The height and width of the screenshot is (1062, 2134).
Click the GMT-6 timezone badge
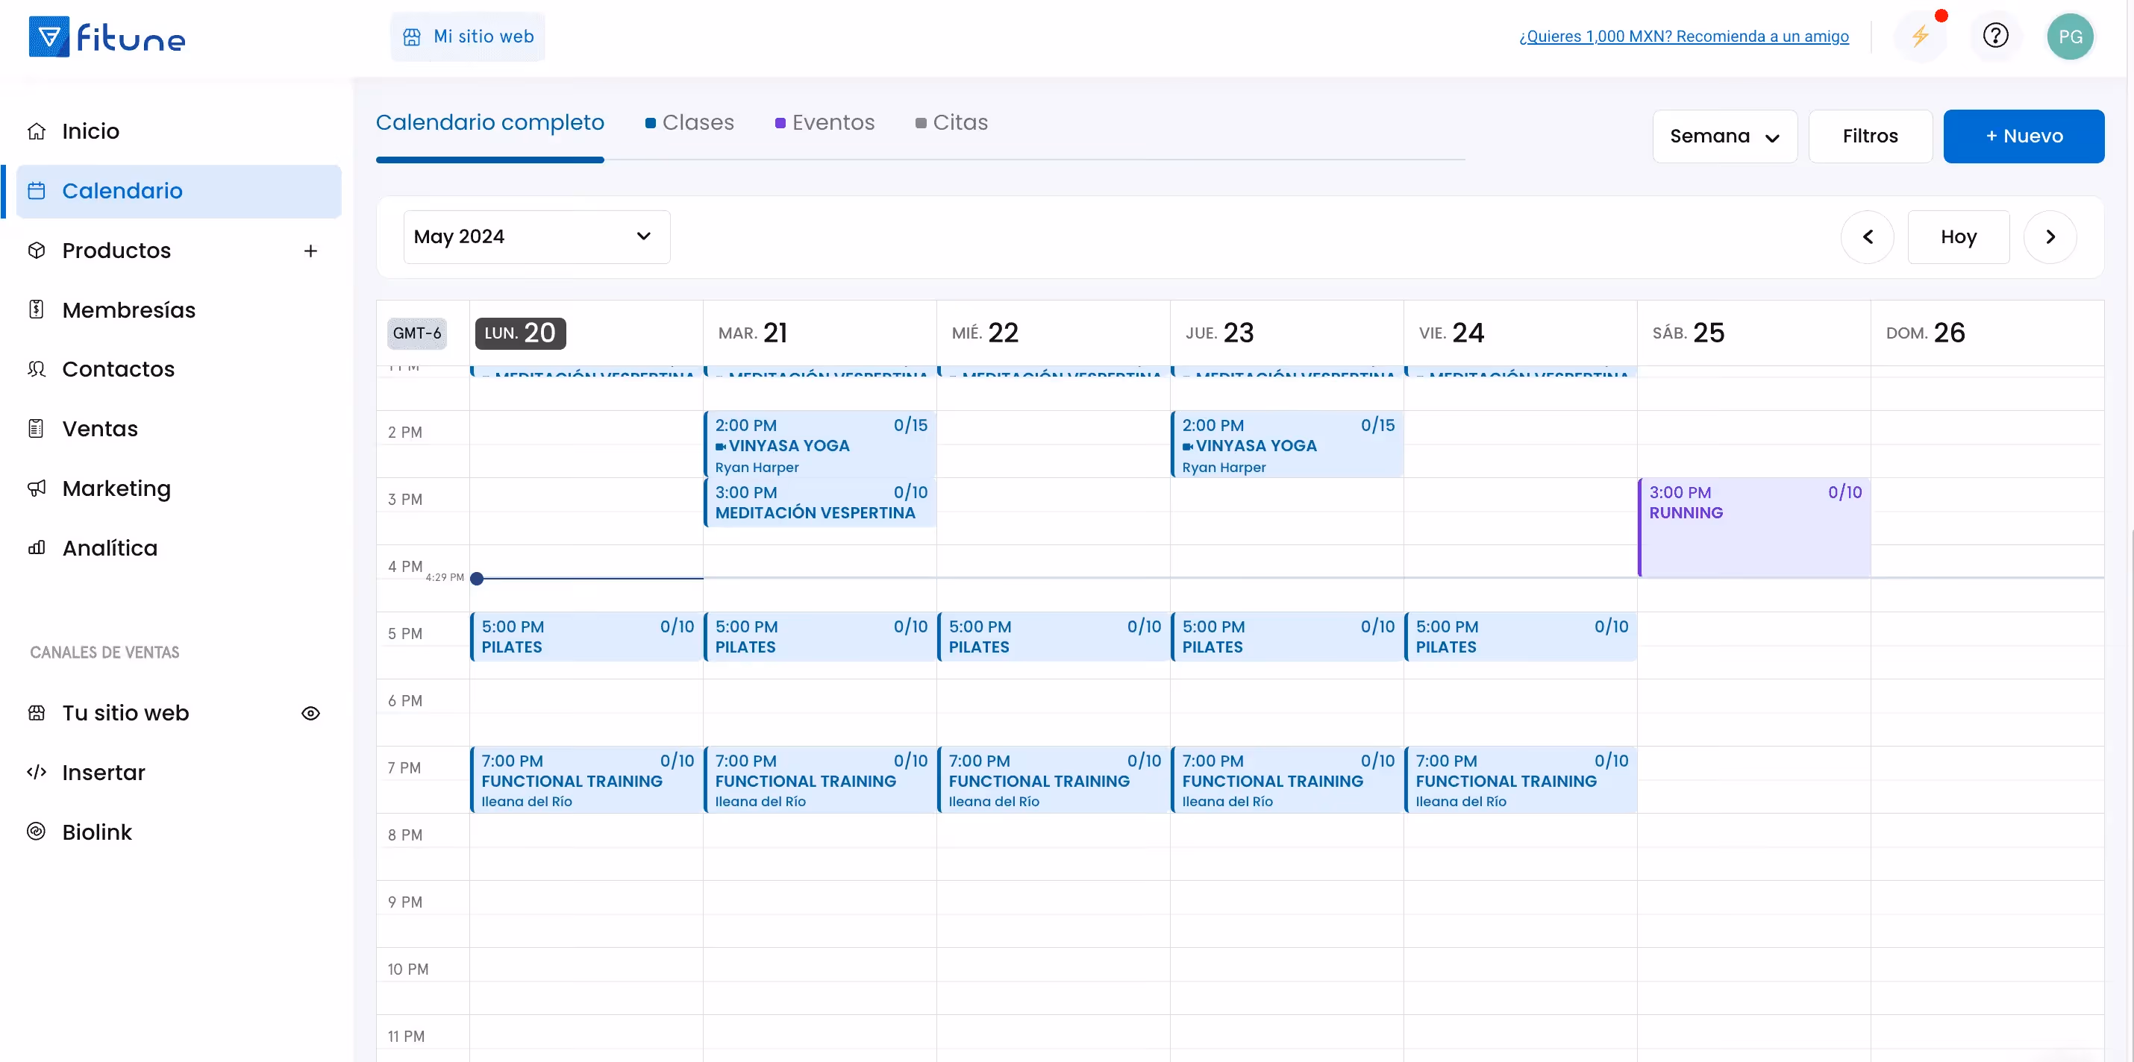(x=416, y=333)
